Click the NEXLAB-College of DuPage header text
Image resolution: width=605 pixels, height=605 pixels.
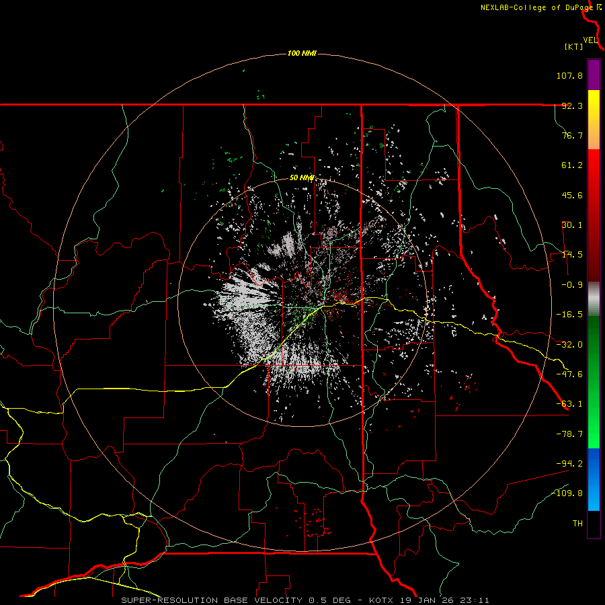(536, 7)
